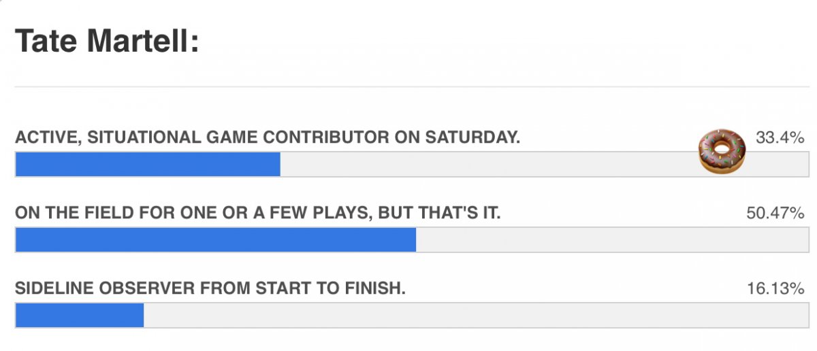Click the empty gray part of the 33.4% bar
Viewport: 817px width, 351px height.
(x=489, y=165)
